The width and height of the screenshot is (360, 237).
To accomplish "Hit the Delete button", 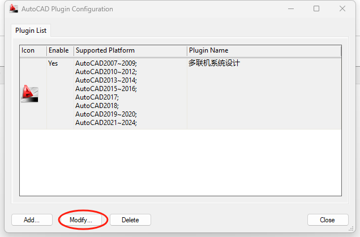I will pyautogui.click(x=130, y=220).
